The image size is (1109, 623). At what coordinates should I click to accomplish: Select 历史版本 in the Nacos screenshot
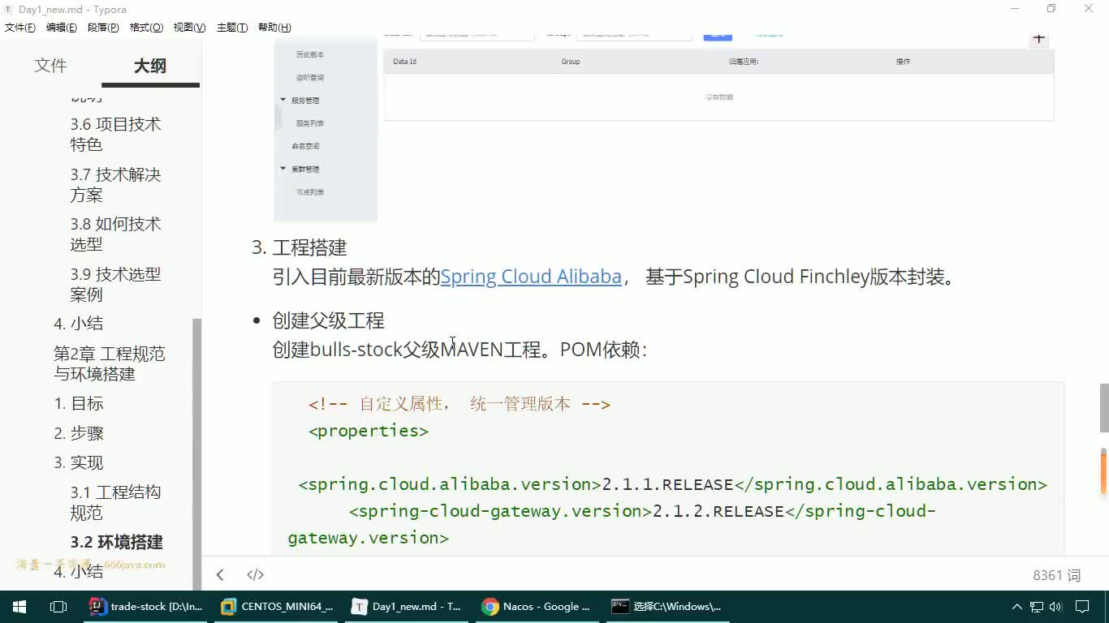click(x=309, y=54)
